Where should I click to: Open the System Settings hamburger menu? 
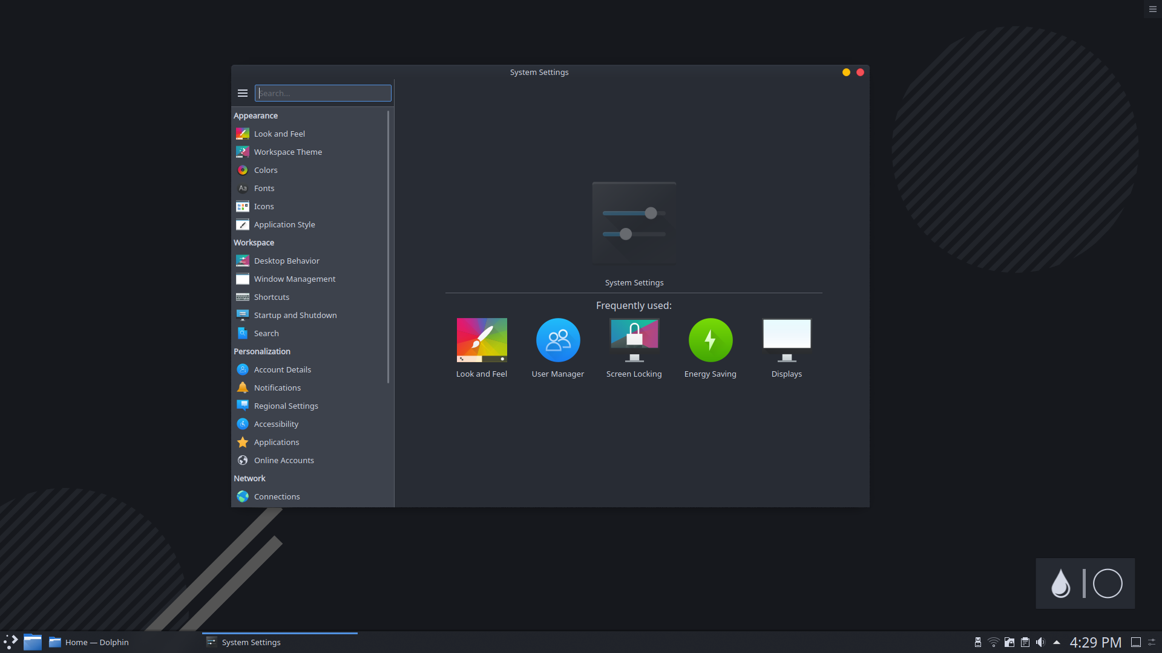243,93
